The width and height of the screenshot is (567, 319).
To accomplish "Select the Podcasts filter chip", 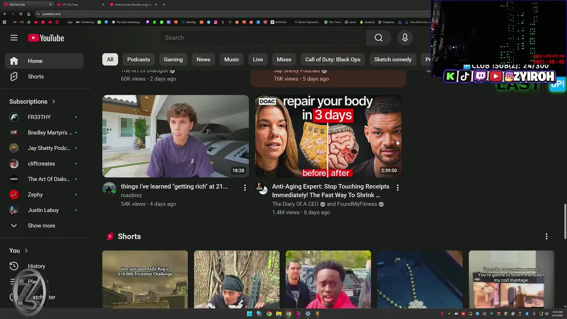I will pyautogui.click(x=139, y=59).
